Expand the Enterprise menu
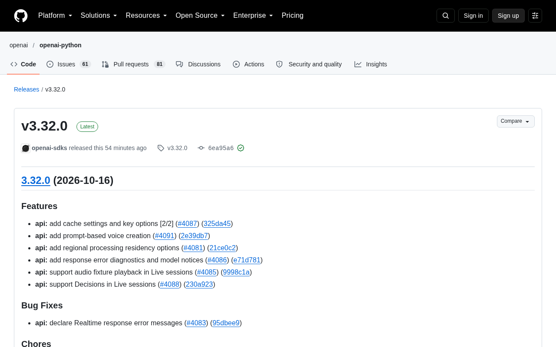The height and width of the screenshot is (347, 556). click(x=253, y=16)
